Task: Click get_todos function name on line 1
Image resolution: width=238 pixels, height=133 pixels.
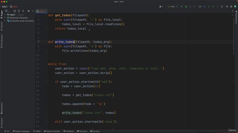Action: [63, 16]
